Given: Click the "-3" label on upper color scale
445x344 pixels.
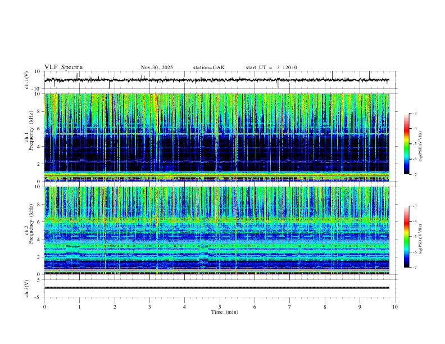Looking at the screenshot, I should [x=414, y=113].
